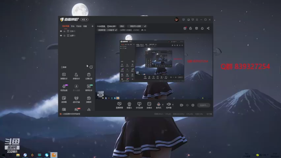Open notifications bell icon

[202, 28]
